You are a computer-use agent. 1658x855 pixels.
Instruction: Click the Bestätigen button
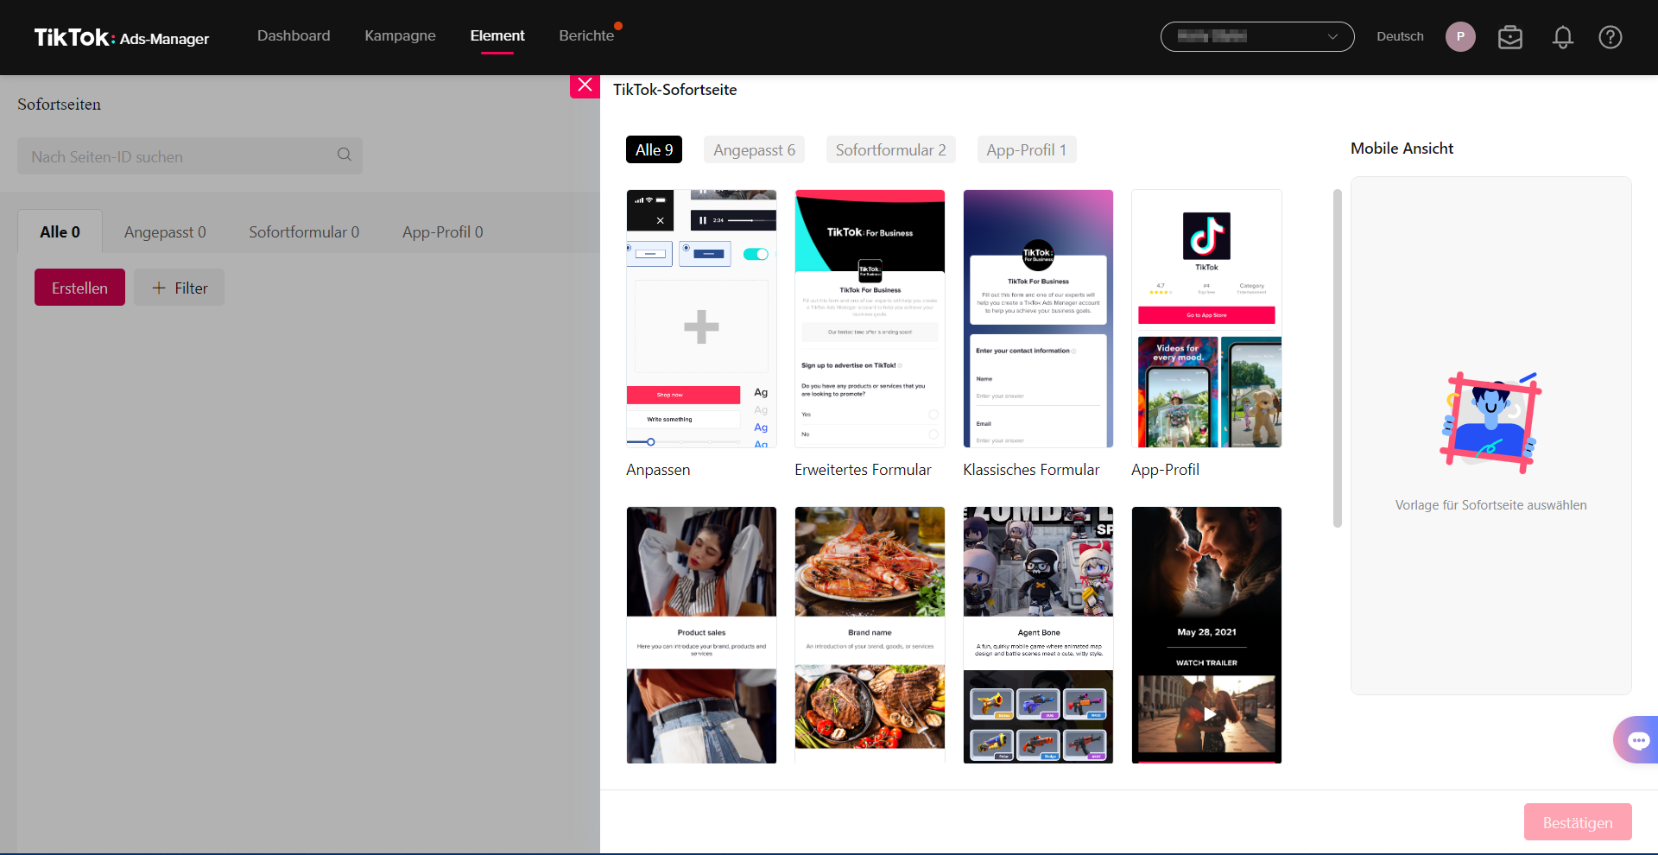tap(1577, 822)
